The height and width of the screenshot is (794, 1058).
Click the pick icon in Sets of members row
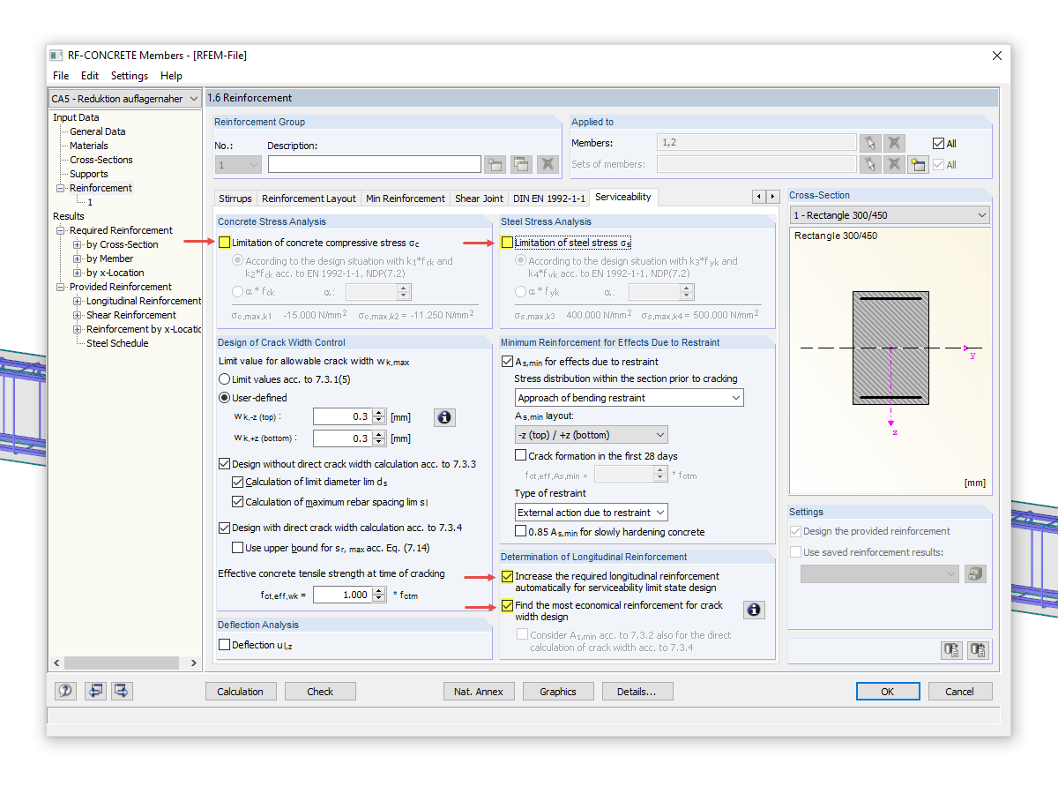(870, 164)
